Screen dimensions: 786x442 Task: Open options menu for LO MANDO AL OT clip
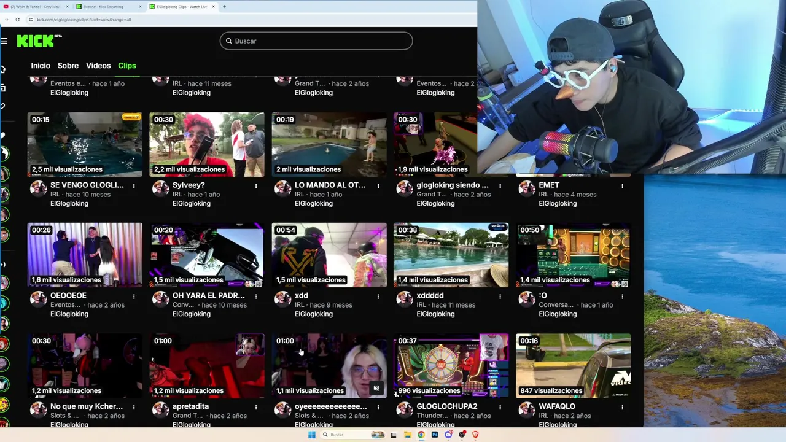(x=378, y=185)
